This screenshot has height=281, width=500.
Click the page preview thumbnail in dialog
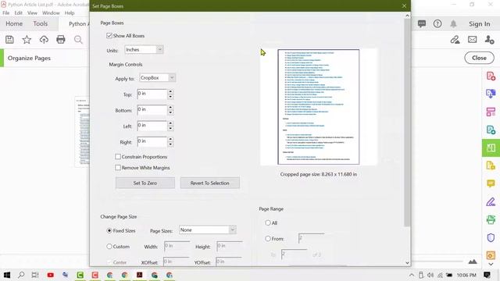(318, 107)
